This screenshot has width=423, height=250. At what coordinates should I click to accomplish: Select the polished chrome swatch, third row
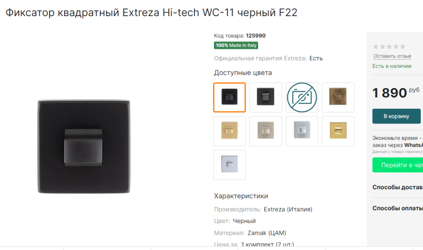pyautogui.click(x=229, y=165)
